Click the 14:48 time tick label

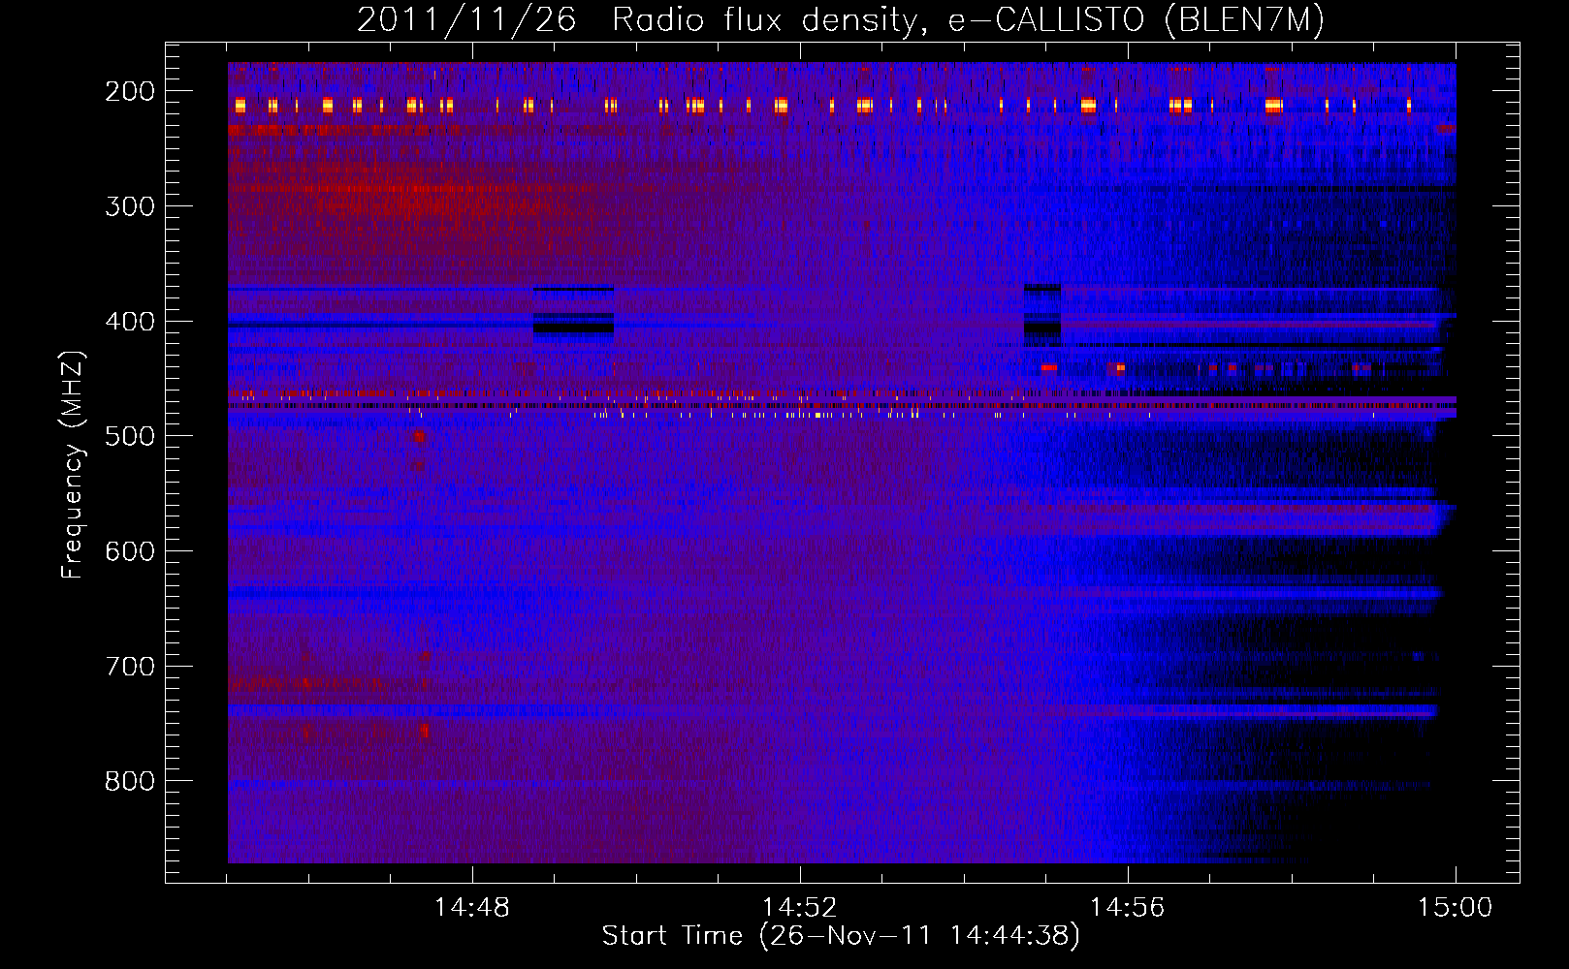471,908
